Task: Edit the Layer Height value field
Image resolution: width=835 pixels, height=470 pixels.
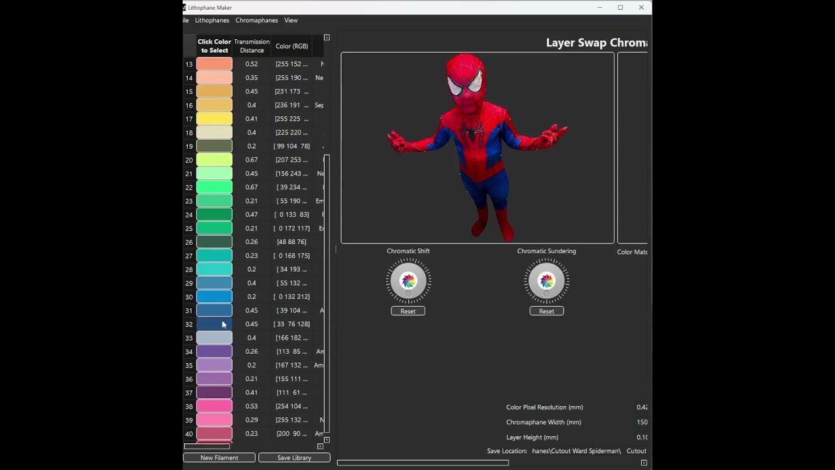Action: click(x=642, y=437)
